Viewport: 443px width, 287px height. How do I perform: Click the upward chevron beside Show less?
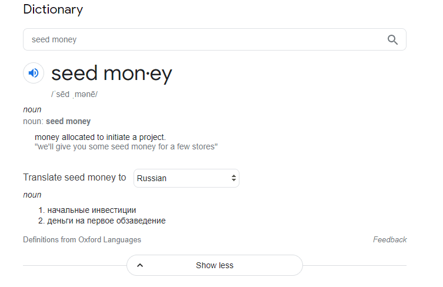[x=140, y=265]
